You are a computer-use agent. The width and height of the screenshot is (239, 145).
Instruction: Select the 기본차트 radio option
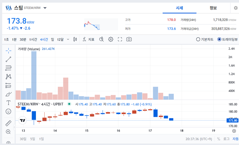click(205, 39)
